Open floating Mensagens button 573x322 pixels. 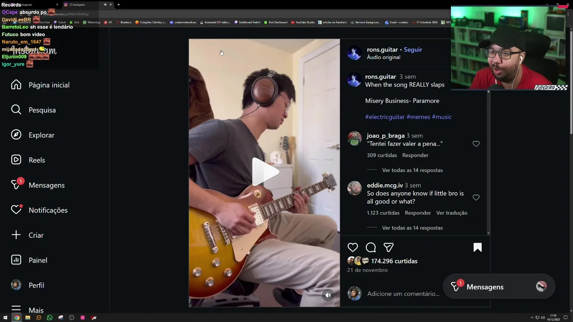[499, 287]
